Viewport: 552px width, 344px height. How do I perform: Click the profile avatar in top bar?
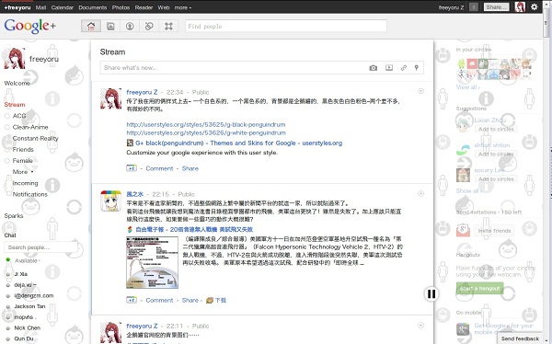coord(520,6)
